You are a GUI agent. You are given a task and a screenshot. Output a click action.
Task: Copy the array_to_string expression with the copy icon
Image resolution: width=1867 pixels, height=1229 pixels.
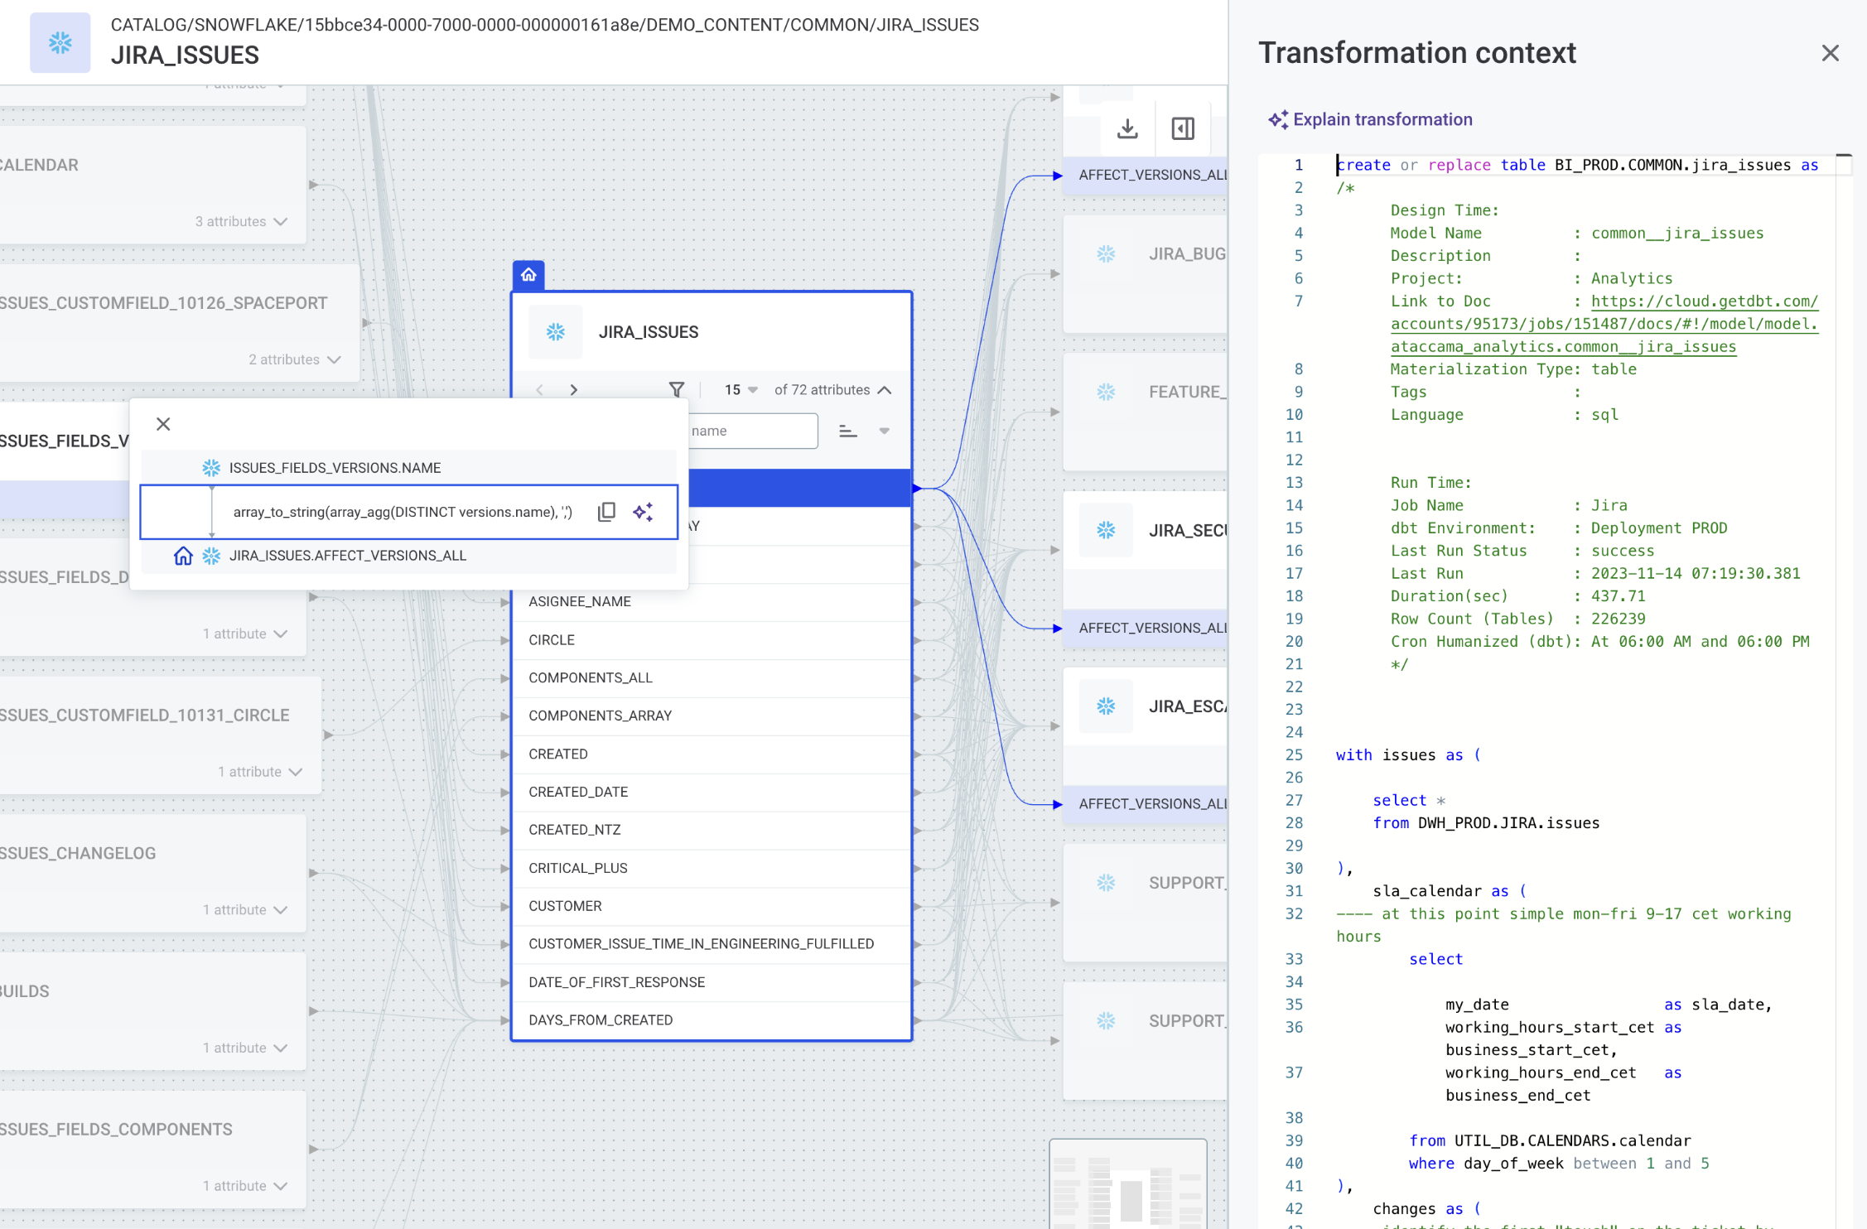pyautogui.click(x=608, y=512)
